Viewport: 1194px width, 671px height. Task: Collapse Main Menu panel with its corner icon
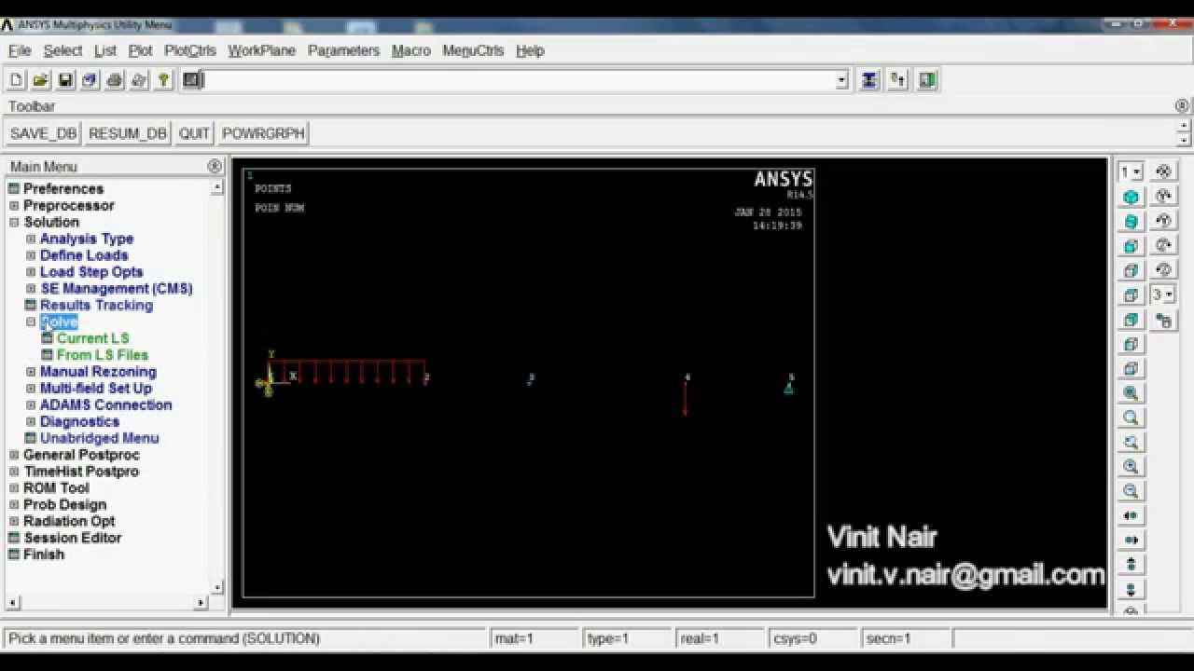(215, 166)
